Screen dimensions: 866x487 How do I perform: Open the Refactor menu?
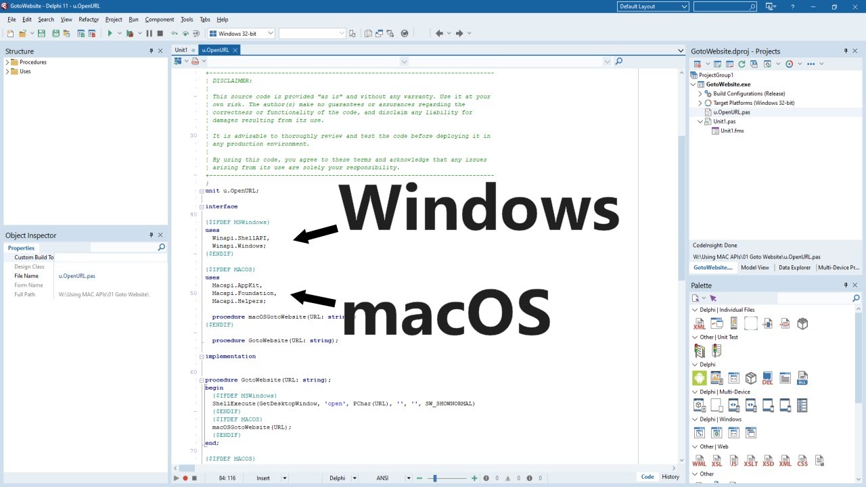pos(89,20)
